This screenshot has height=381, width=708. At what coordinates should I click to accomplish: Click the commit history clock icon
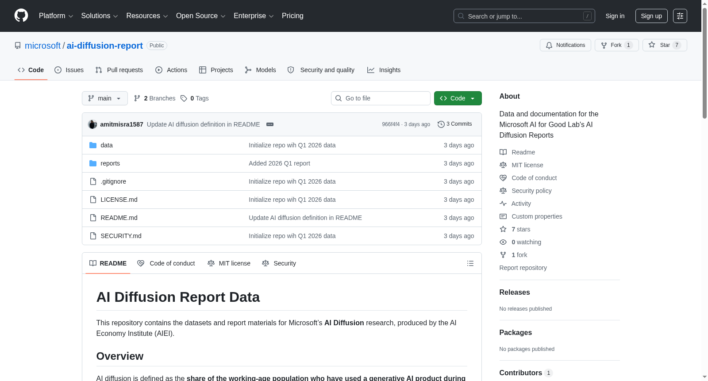tap(441, 124)
